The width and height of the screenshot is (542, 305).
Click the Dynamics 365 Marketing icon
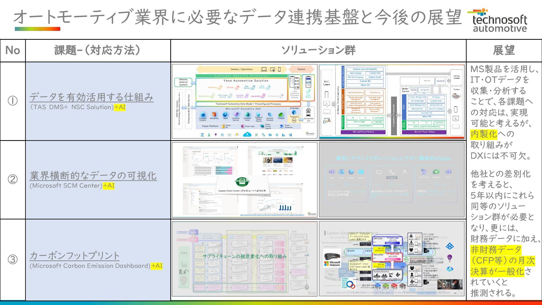click(x=214, y=114)
